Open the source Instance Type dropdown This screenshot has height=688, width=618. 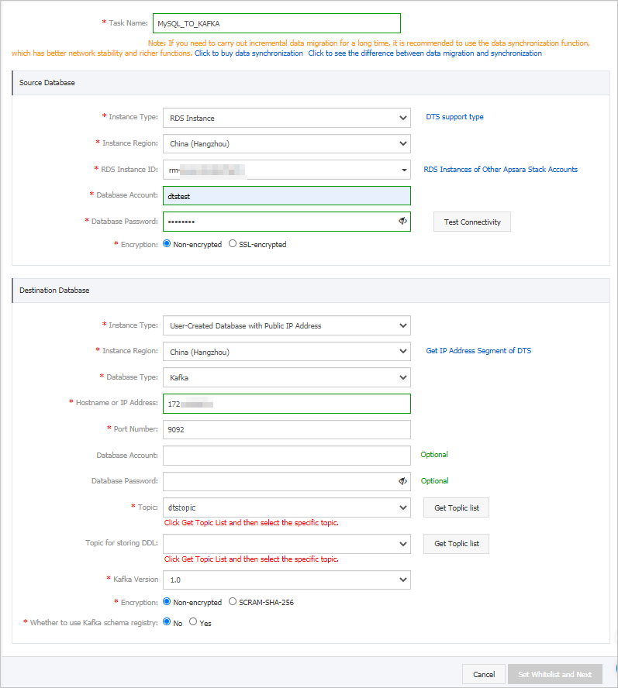click(403, 117)
